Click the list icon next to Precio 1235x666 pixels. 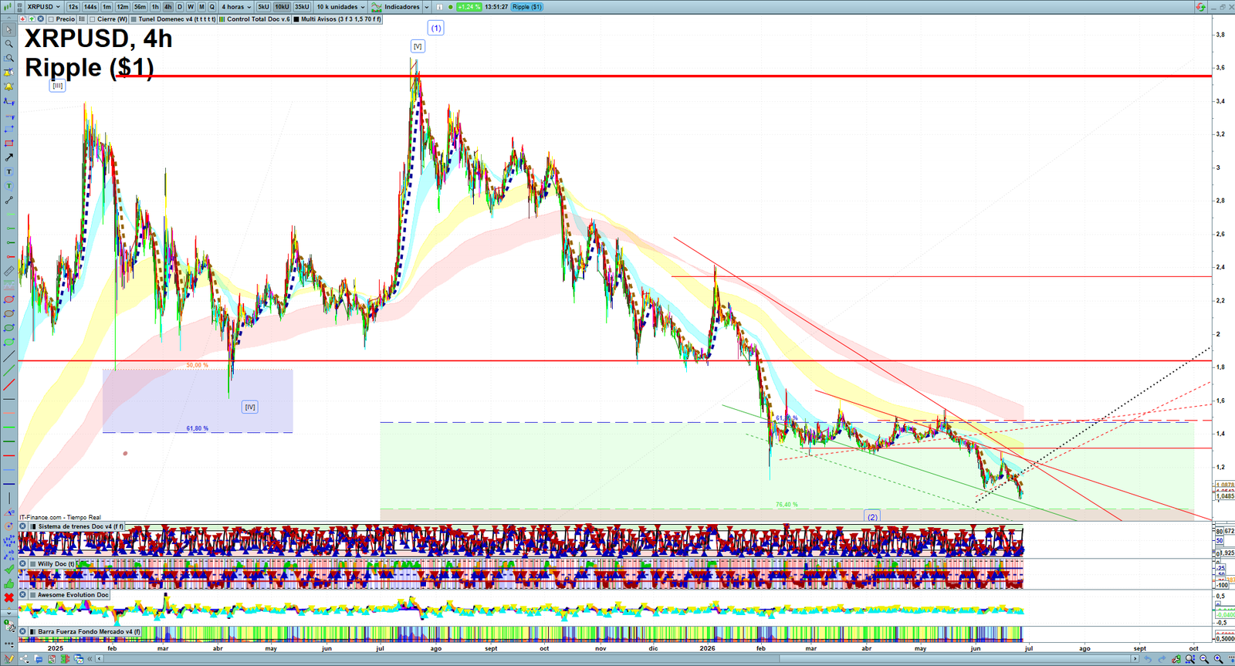(x=81, y=19)
